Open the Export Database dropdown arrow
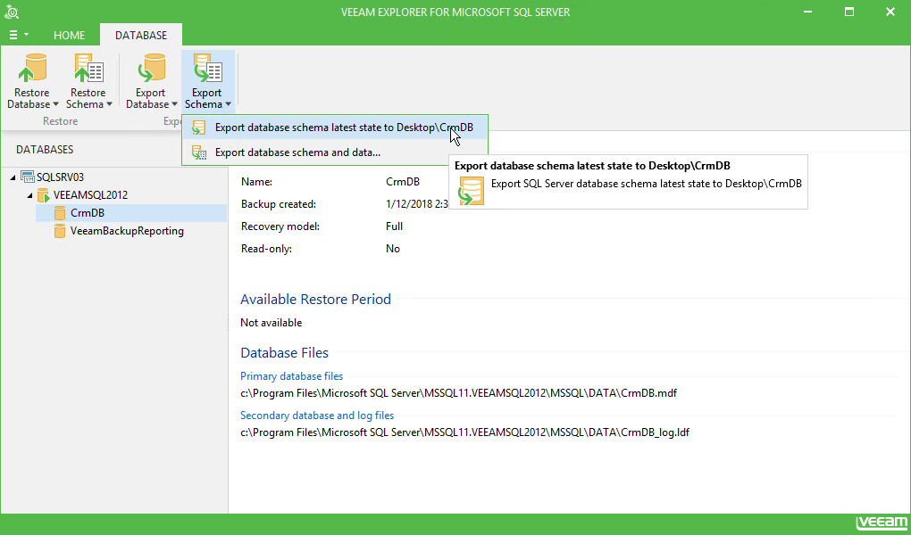911x535 pixels. coord(174,104)
